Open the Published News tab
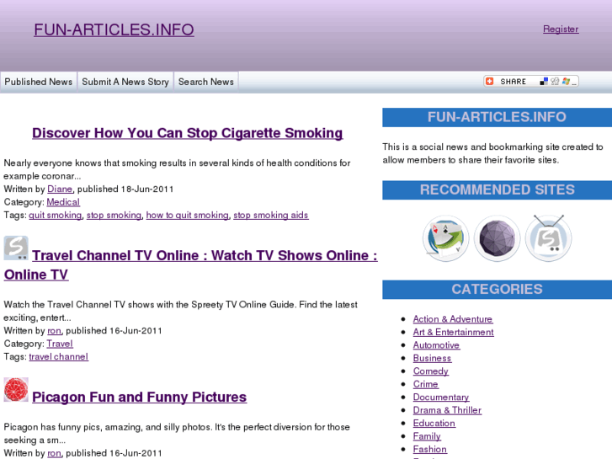The height and width of the screenshot is (459, 612). (38, 82)
